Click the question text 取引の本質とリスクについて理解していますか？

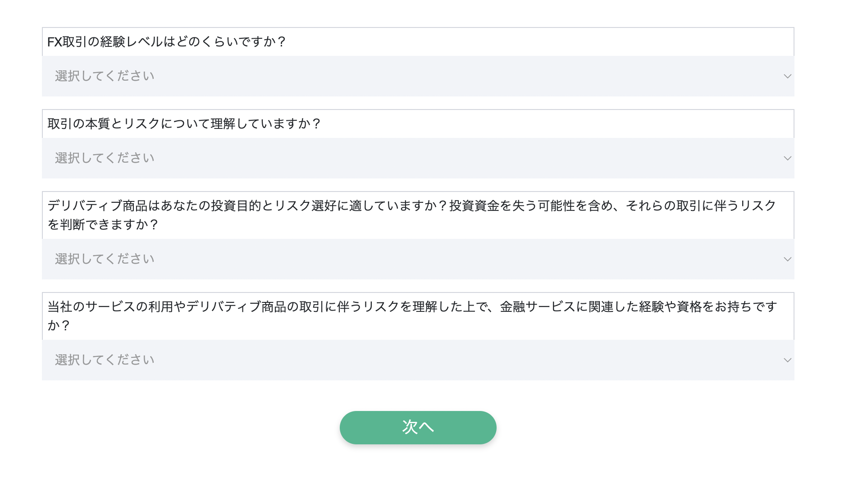pos(184,124)
